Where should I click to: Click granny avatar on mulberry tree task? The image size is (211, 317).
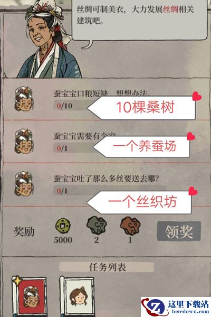(24, 99)
